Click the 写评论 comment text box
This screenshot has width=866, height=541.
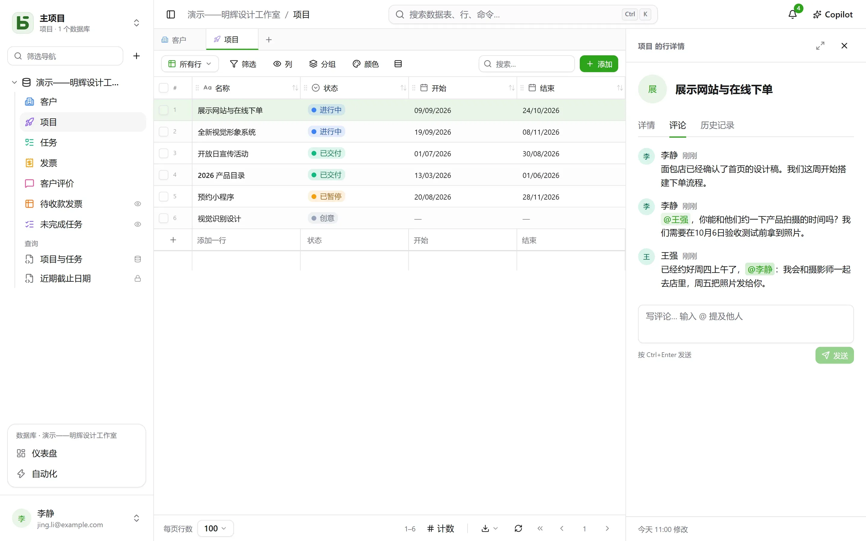click(746, 324)
